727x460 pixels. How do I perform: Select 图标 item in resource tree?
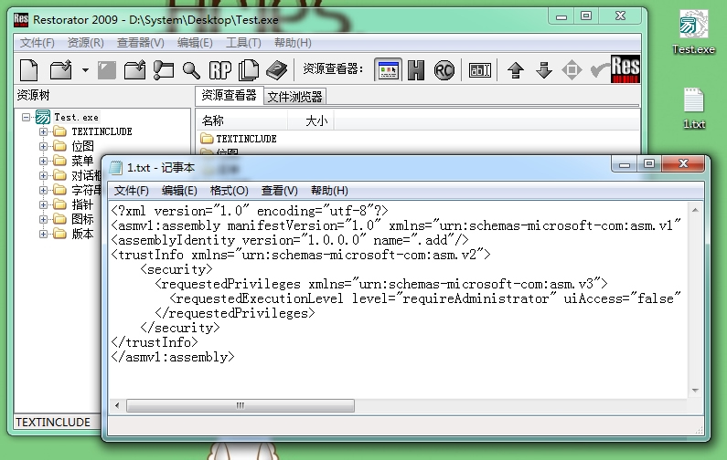(82, 219)
